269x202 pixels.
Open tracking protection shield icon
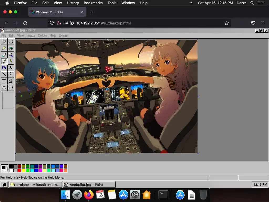pos(52,23)
